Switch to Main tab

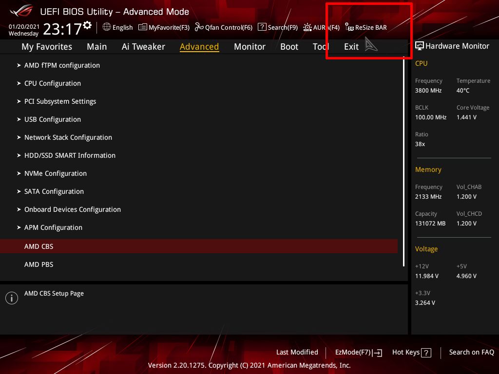click(x=97, y=47)
